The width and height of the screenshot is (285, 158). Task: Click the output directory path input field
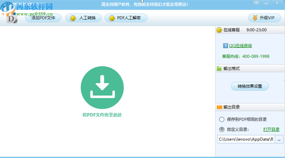click(246, 139)
